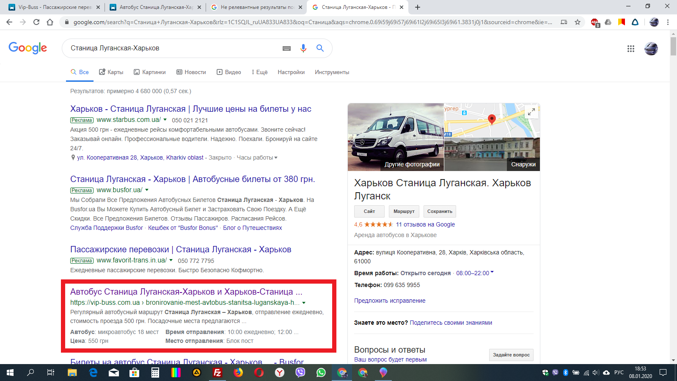This screenshot has width=677, height=381.
Task: Click the browser address bar URL
Action: pos(313,22)
